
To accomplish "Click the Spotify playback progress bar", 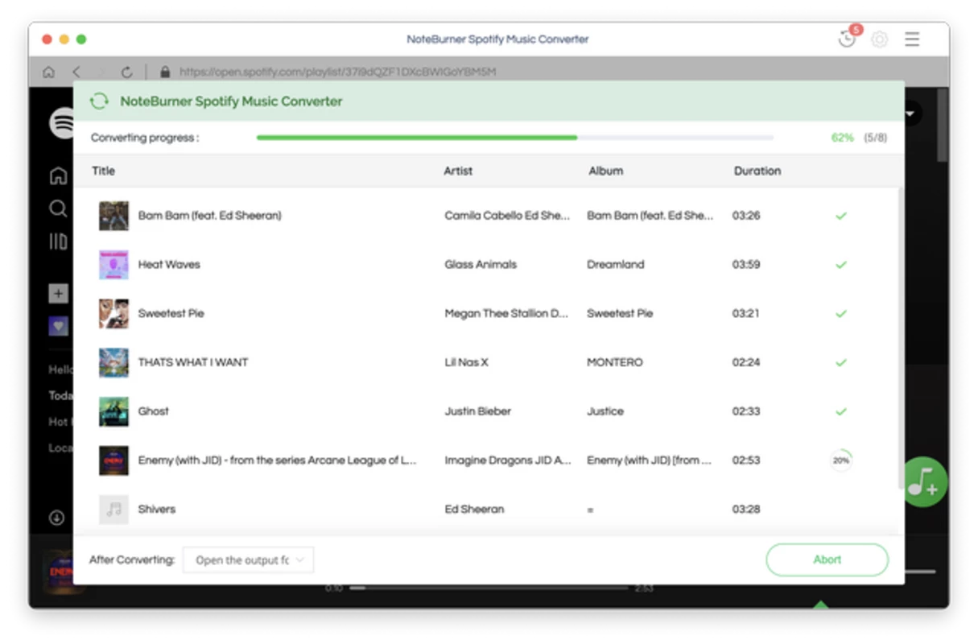I will [489, 588].
